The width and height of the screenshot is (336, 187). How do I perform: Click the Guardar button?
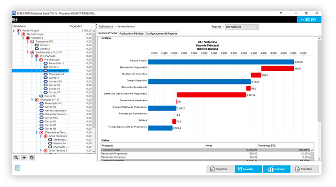click(x=248, y=169)
